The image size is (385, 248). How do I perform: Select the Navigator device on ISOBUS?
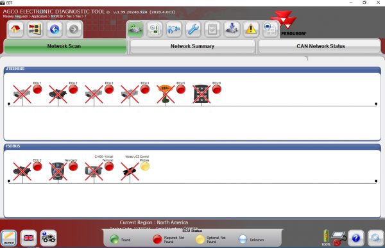[58, 172]
